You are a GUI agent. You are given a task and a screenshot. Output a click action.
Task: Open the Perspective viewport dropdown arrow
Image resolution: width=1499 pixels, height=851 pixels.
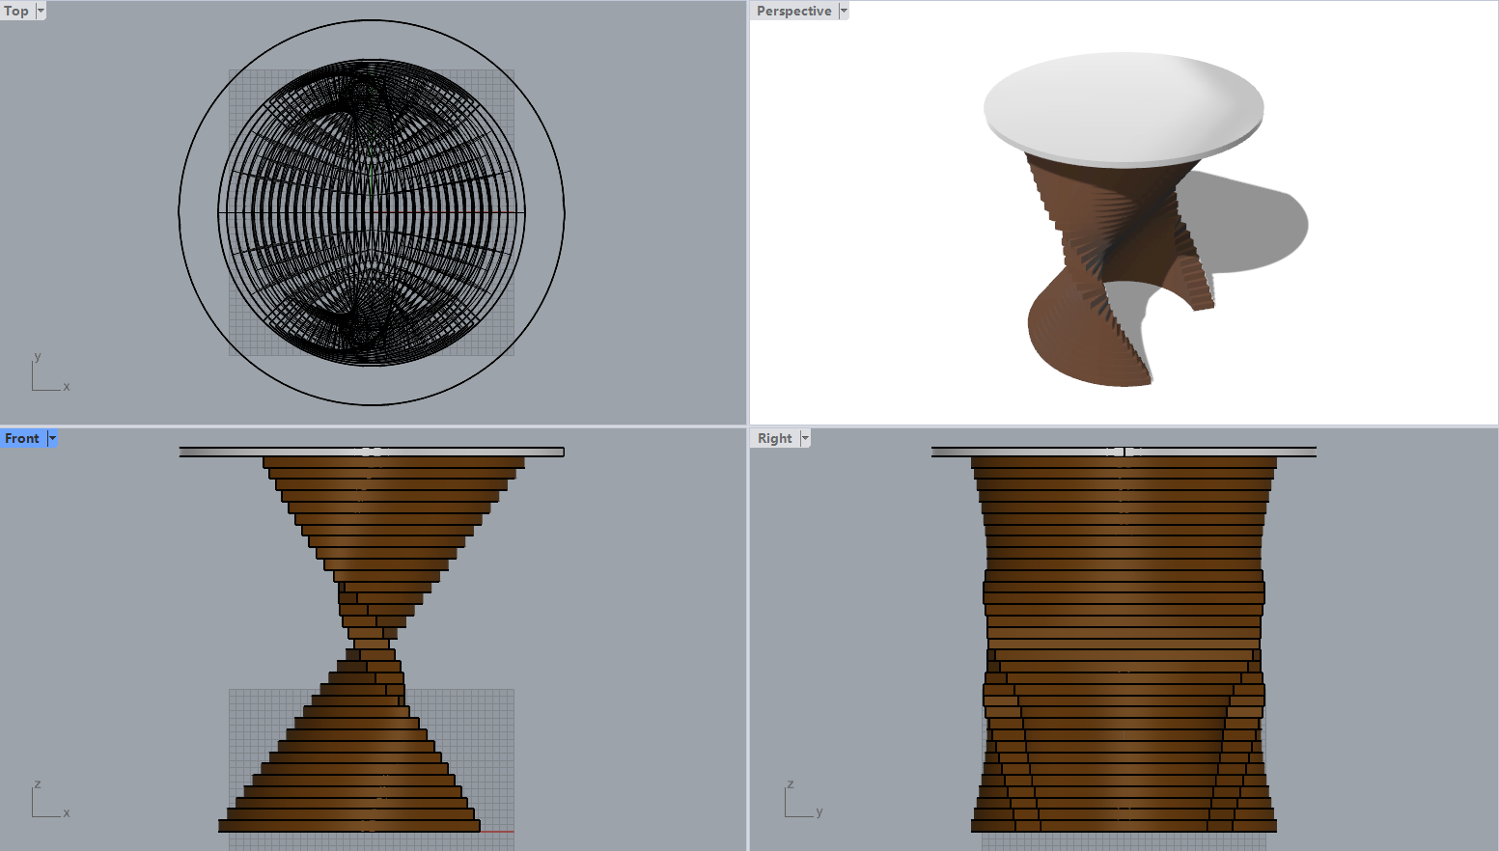(843, 11)
